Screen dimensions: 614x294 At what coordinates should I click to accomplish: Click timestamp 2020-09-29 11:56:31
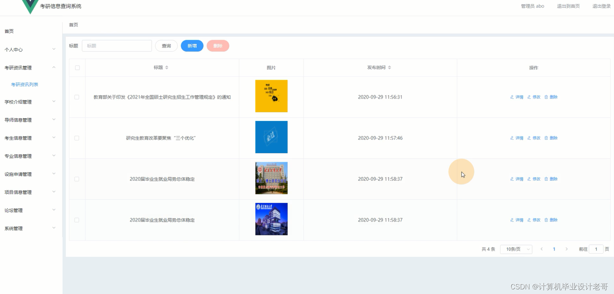(x=380, y=97)
